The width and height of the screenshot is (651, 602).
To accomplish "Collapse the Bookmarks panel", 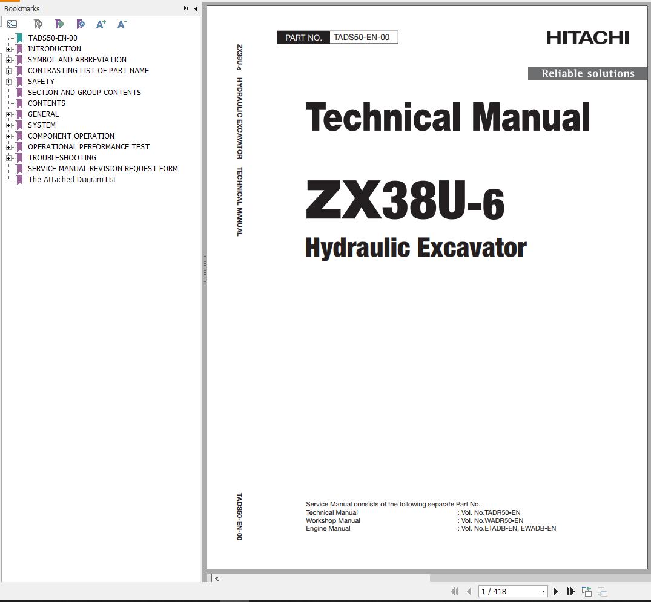I will coord(195,9).
